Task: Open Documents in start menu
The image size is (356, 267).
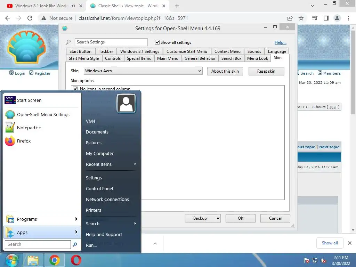Action: point(97,132)
